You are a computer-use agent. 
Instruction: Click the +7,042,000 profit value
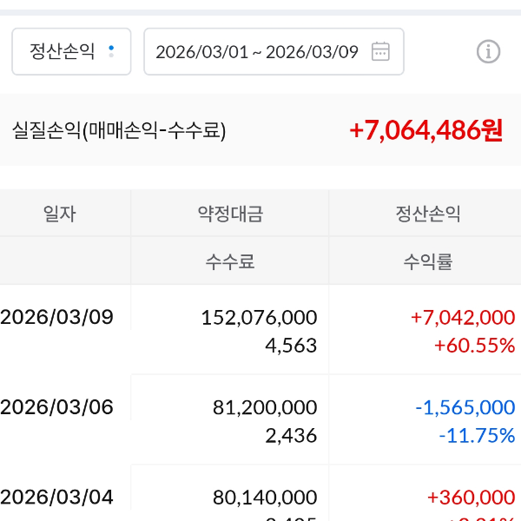pos(463,317)
